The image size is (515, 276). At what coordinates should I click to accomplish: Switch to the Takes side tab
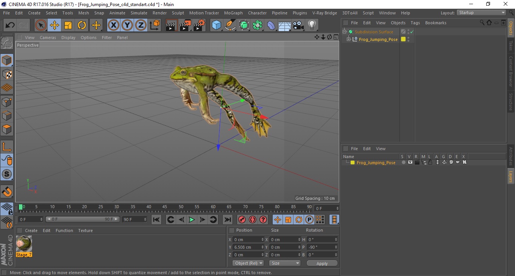(511, 45)
